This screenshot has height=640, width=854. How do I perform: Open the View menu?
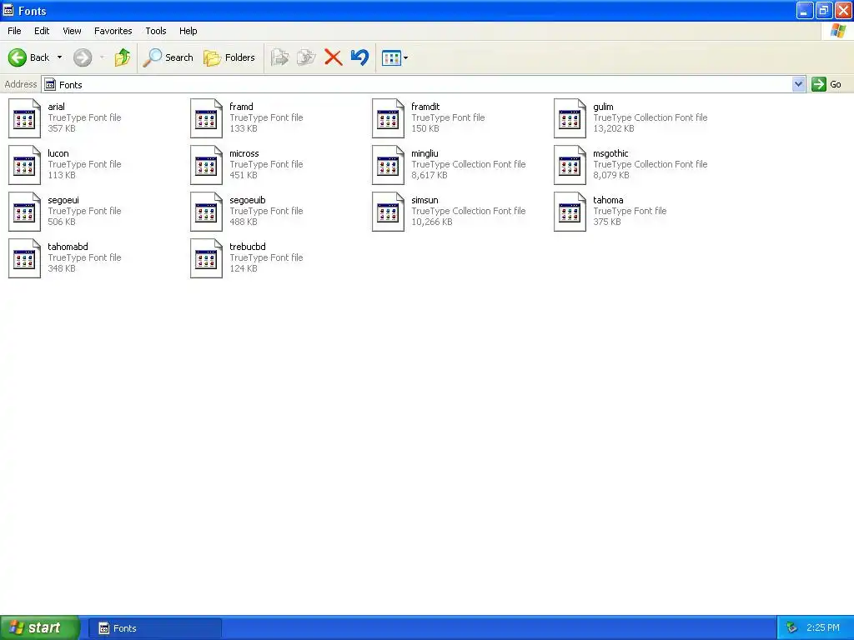(x=72, y=31)
